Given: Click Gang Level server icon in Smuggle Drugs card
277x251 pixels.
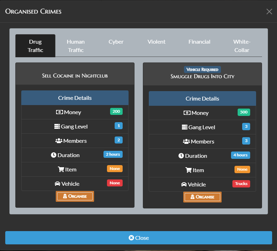Looking at the screenshot, I should tap(185, 127).
